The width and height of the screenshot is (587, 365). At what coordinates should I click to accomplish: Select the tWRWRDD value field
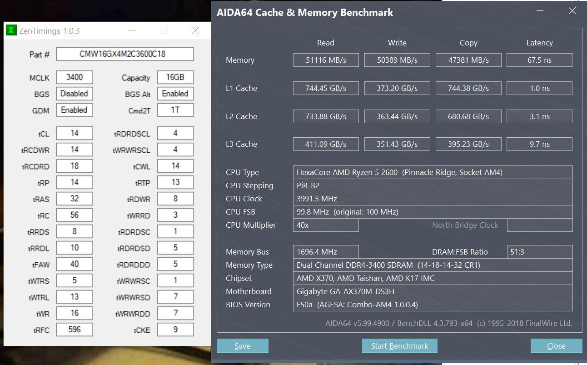(175, 313)
